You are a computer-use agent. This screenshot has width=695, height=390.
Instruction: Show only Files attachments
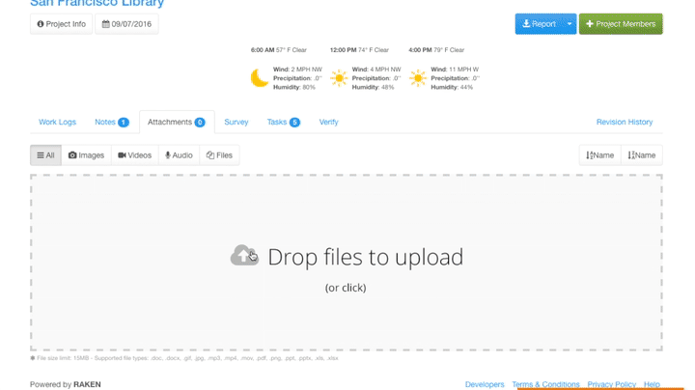click(219, 155)
